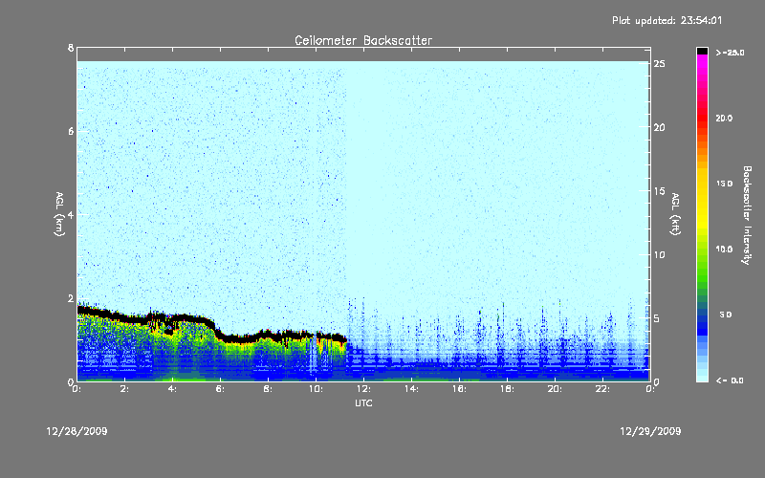Click the "2:" hour tick on time axis

[125, 389]
